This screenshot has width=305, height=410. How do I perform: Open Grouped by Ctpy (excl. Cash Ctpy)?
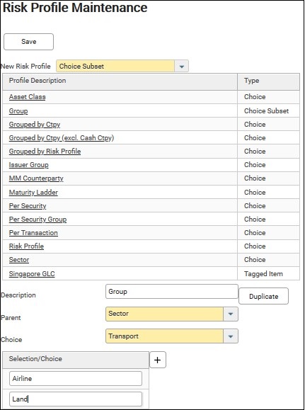(62, 138)
